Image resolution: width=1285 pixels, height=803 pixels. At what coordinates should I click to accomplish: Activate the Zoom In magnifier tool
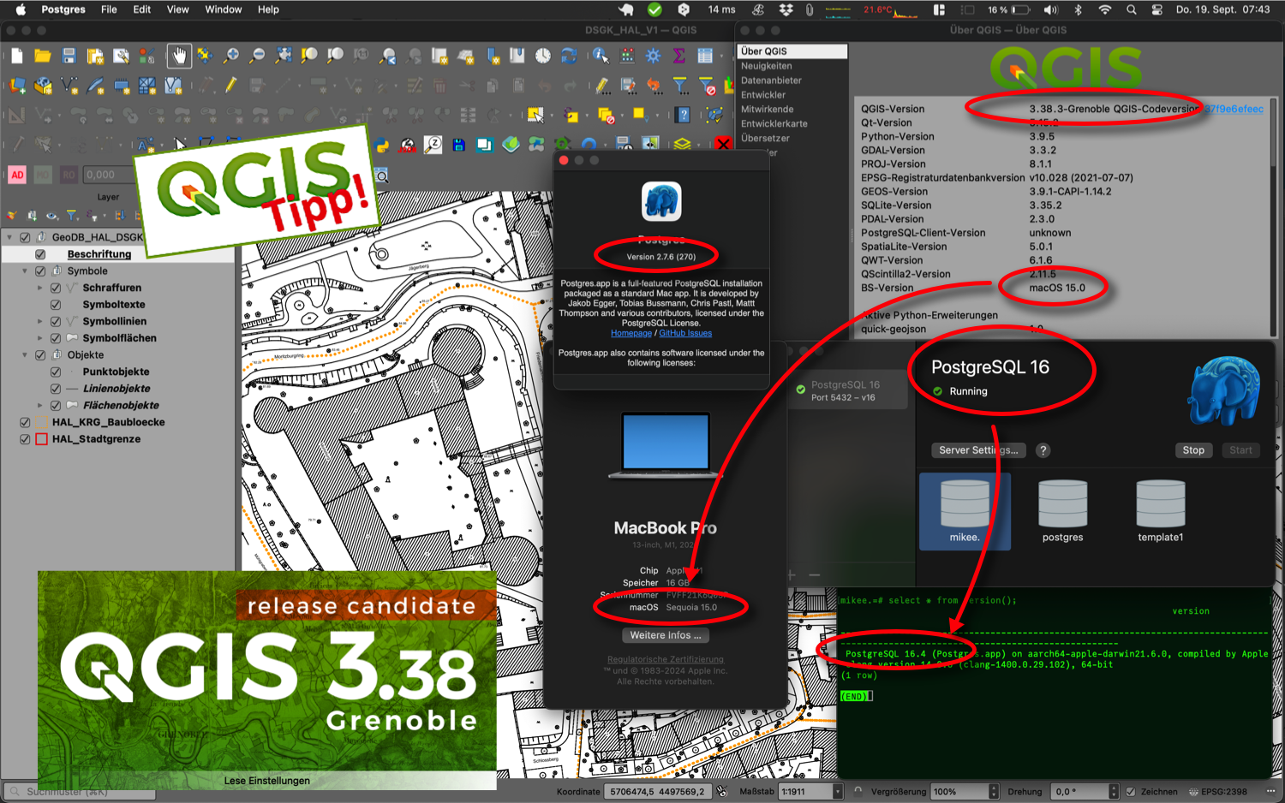click(x=231, y=54)
